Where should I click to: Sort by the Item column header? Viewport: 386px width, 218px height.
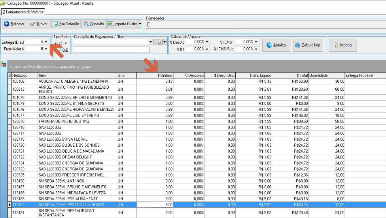pos(77,75)
